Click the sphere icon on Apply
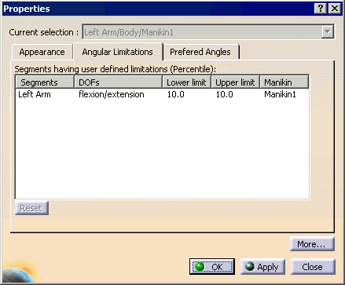 pyautogui.click(x=250, y=266)
